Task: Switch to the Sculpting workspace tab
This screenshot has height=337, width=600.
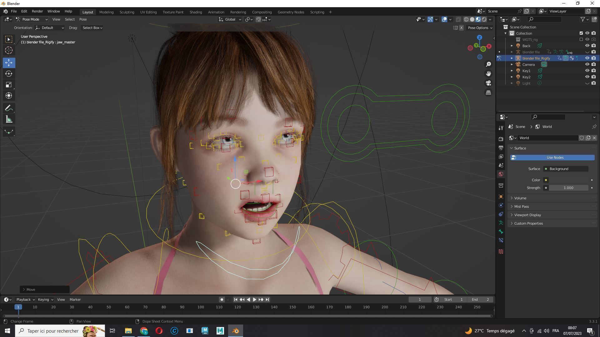Action: [127, 12]
